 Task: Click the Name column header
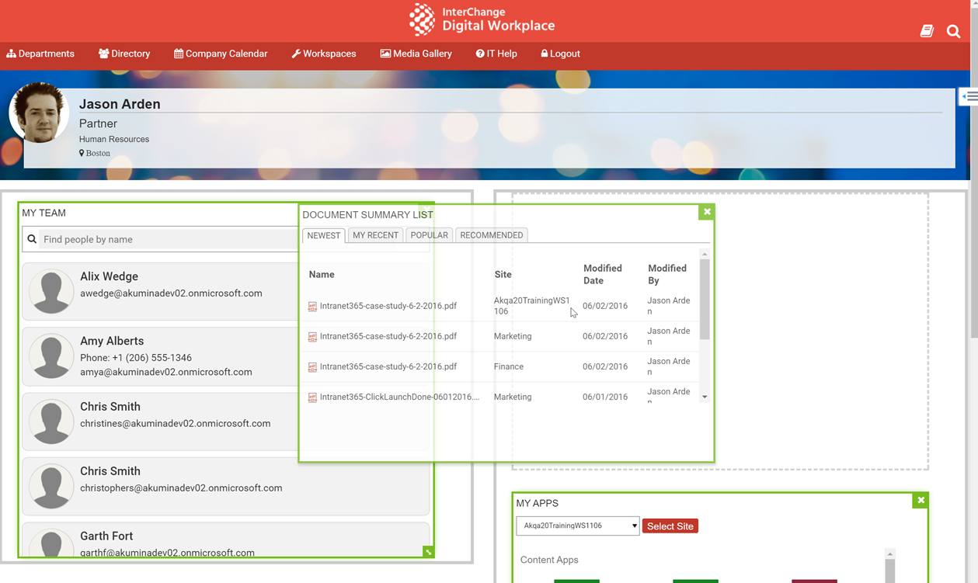click(322, 274)
